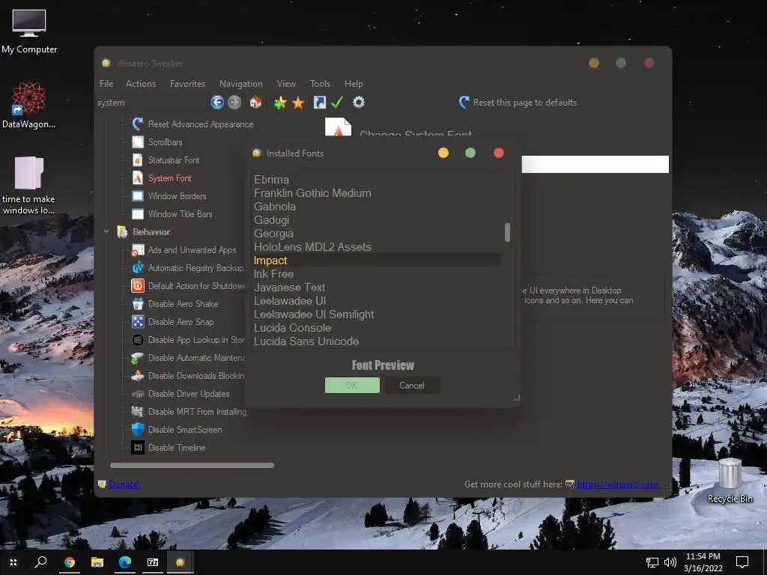Screen dimensions: 767x575
Task: Select Javanese Text font
Action: pyautogui.click(x=377, y=287)
